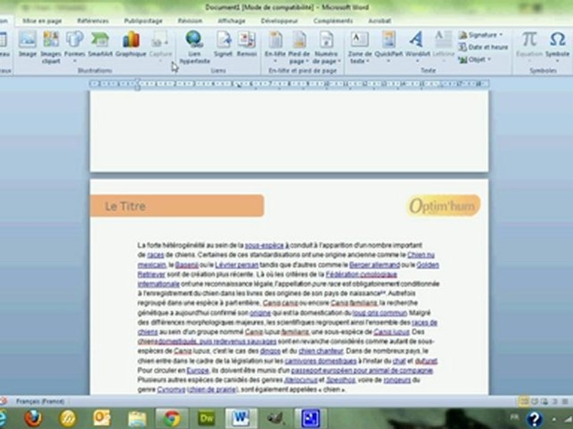
Task: Open the Mise en page tab
Action: [42, 21]
